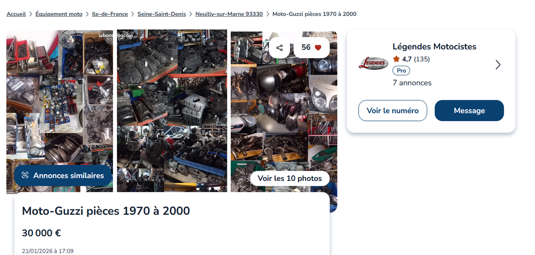Click the Légendes Motocistes logo
Image resolution: width=535 pixels, height=255 pixels.
click(373, 64)
